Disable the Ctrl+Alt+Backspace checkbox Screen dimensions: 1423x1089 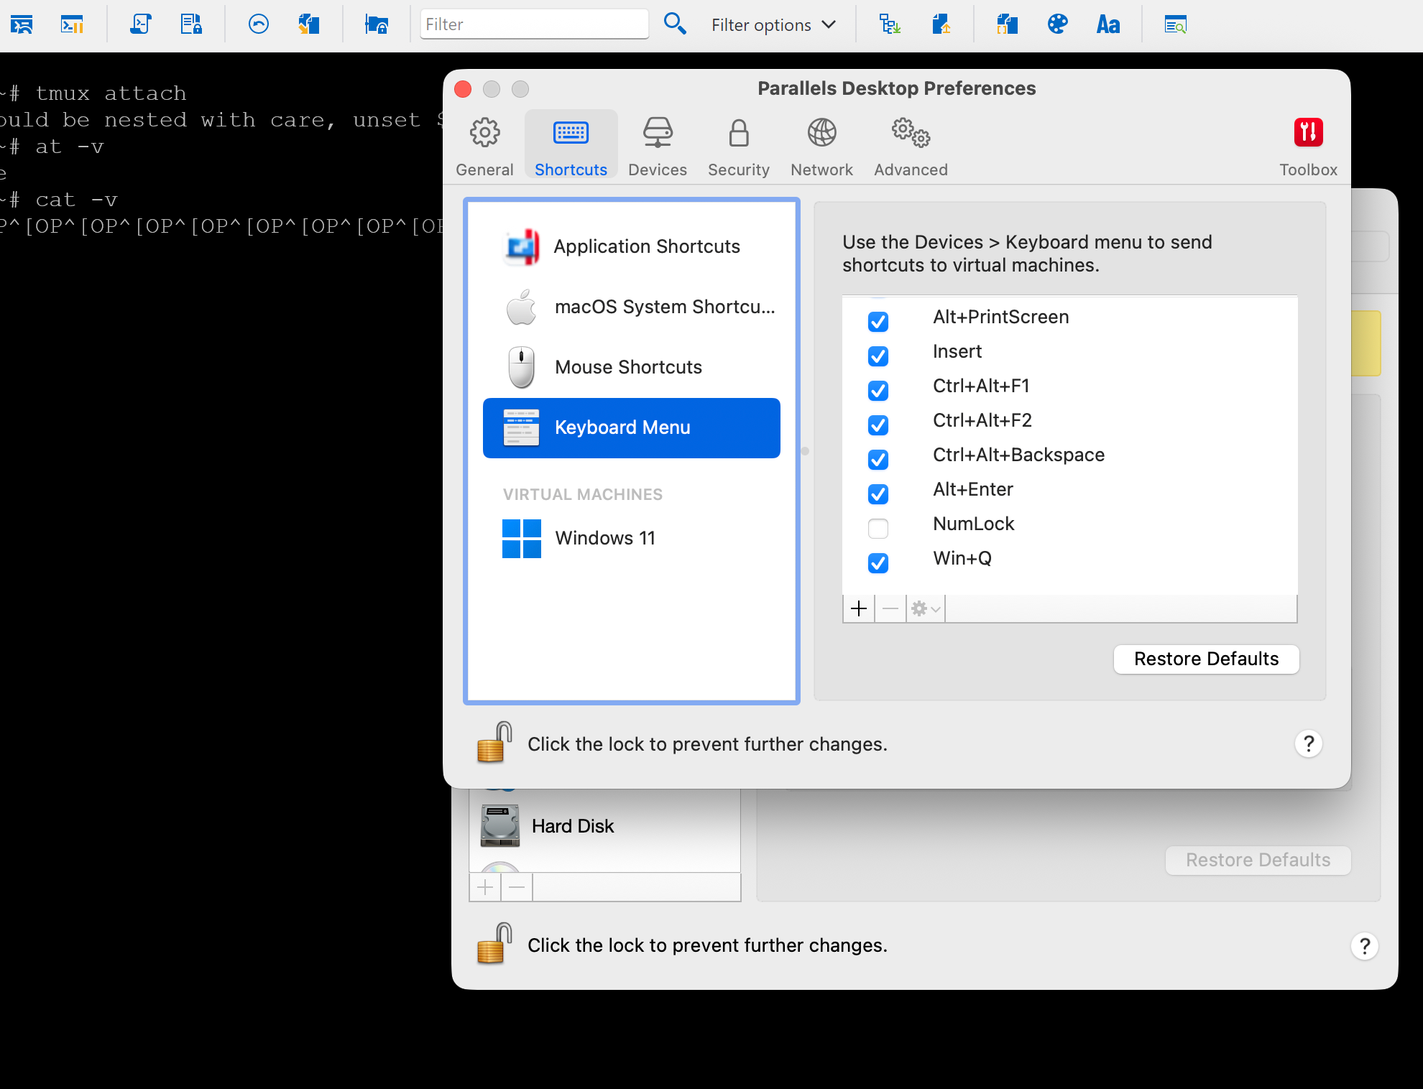[878, 459]
